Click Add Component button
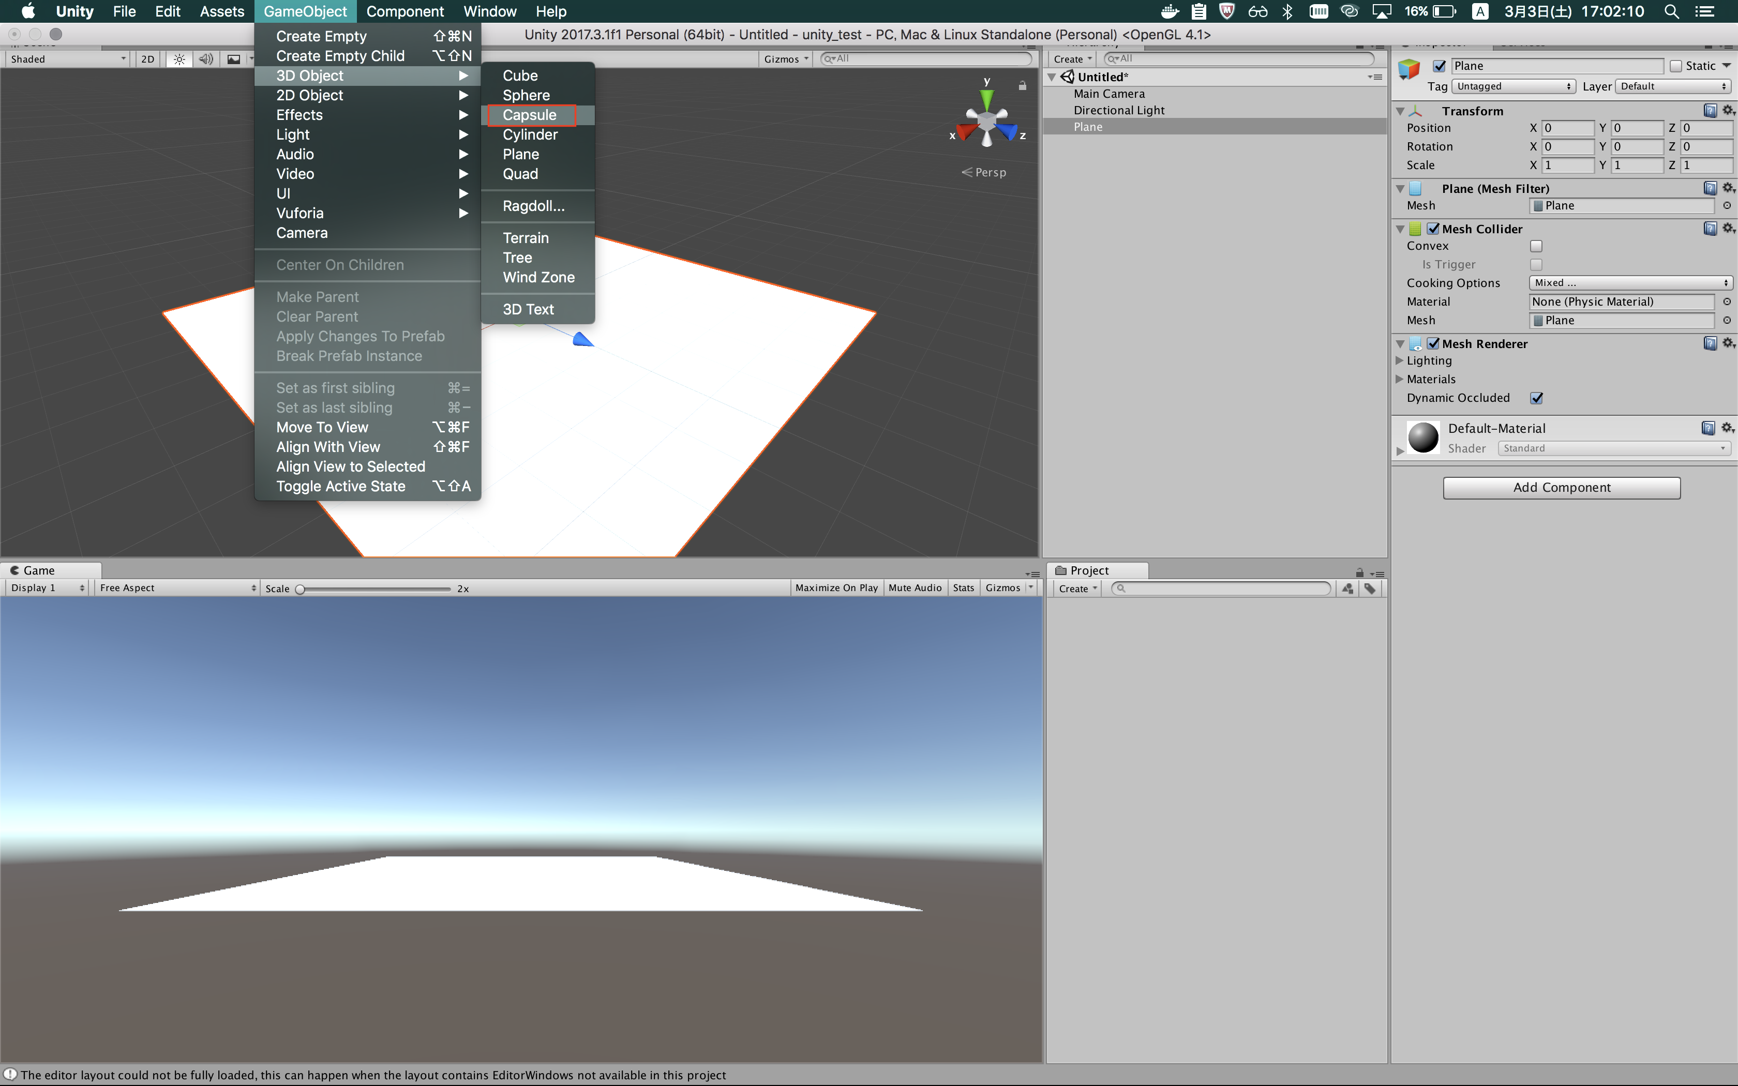The image size is (1738, 1086). tap(1561, 488)
